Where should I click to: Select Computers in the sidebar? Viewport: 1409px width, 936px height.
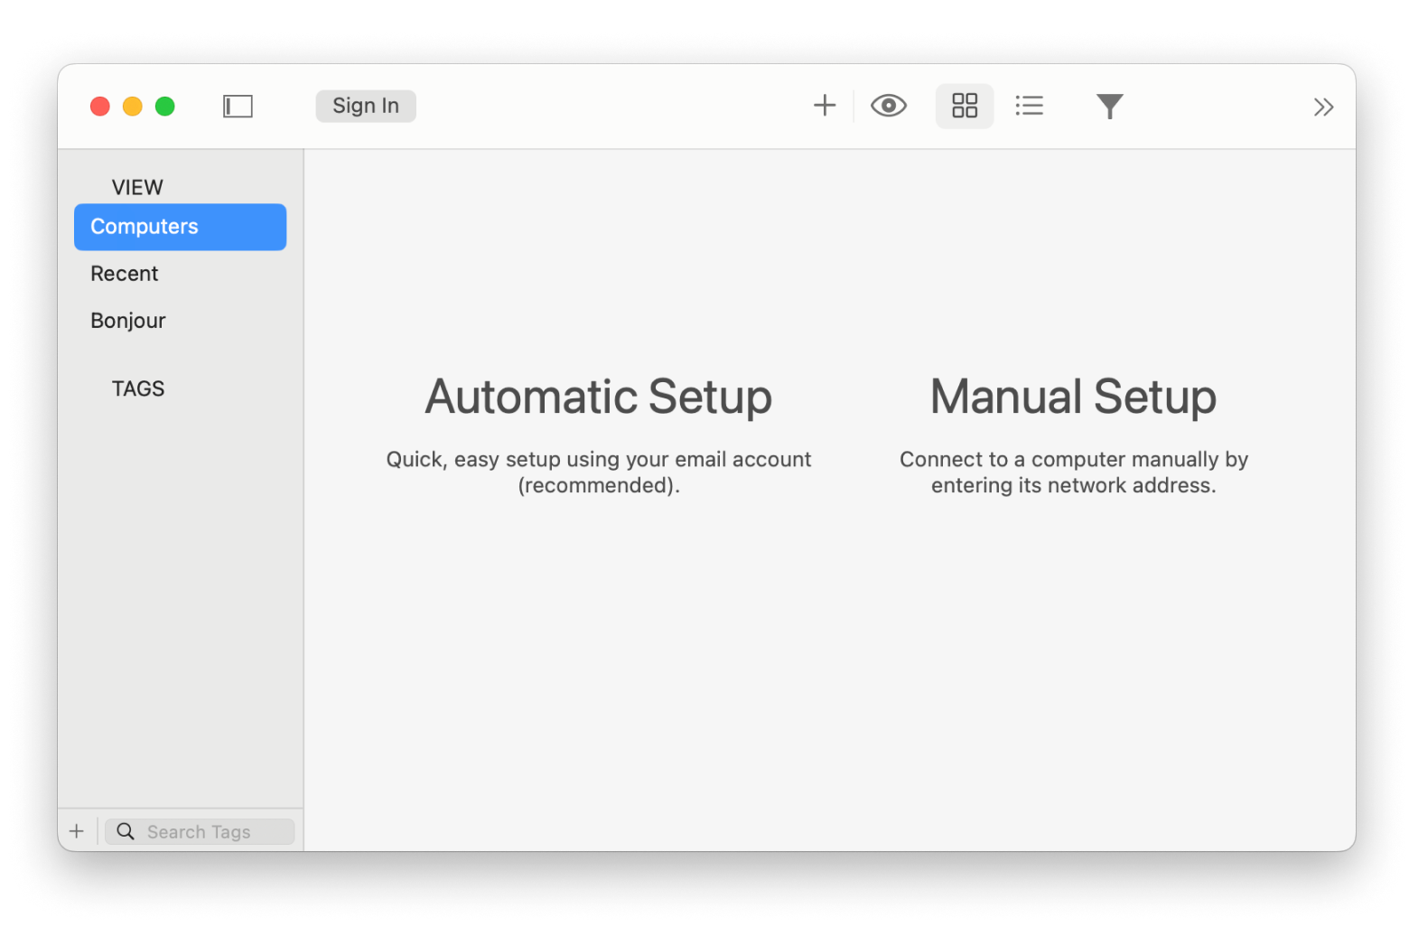click(181, 227)
